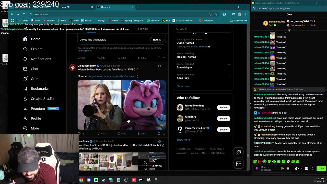Open the All Bookmarks folder
Image resolution: width=327 pixels, height=184 pixels.
click(x=239, y=20)
